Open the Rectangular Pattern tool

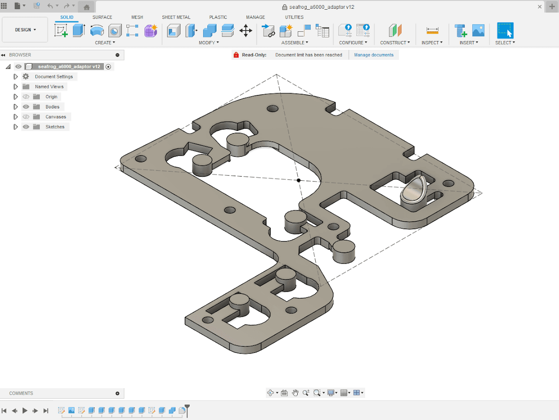click(132, 31)
